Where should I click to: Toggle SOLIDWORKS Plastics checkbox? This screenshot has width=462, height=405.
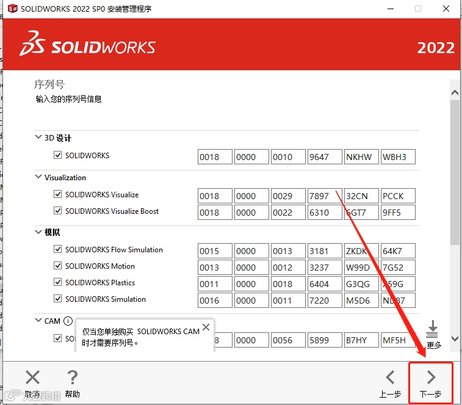point(58,282)
